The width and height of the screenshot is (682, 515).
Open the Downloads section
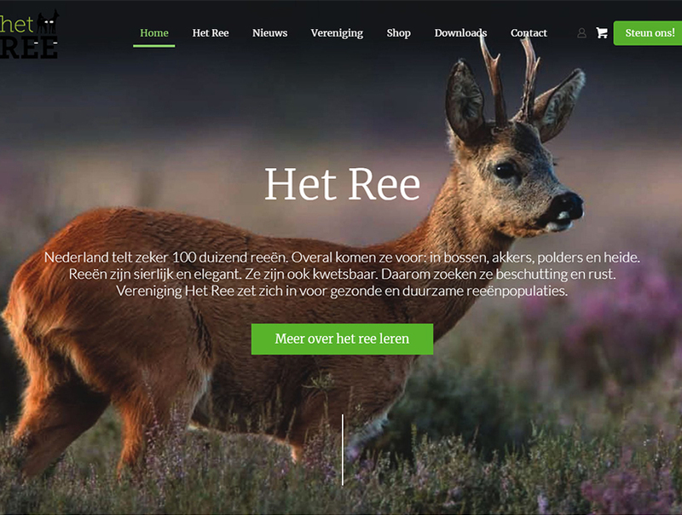460,33
